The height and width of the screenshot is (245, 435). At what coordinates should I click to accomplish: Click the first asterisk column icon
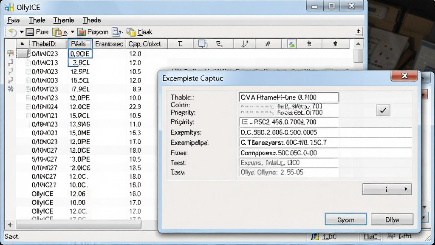tap(309, 44)
